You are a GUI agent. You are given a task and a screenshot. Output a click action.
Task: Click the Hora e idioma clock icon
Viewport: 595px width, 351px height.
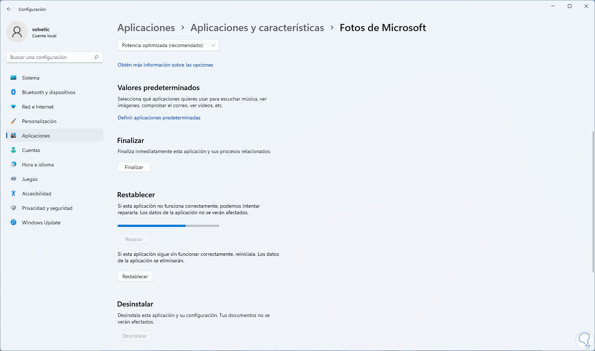tap(13, 165)
